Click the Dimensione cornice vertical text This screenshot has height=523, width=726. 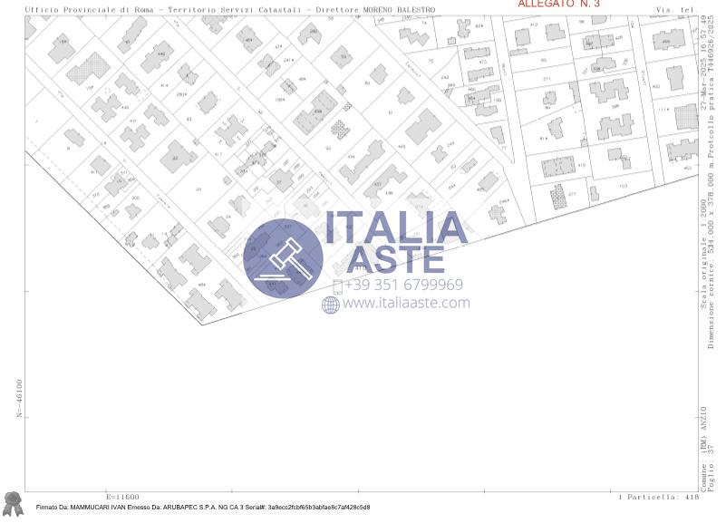[712, 272]
